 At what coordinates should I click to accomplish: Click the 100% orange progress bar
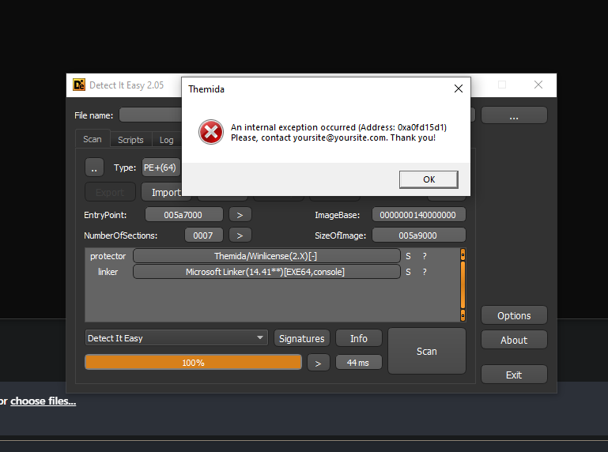(193, 363)
